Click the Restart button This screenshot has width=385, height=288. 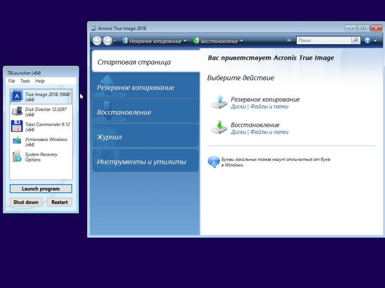coord(59,202)
